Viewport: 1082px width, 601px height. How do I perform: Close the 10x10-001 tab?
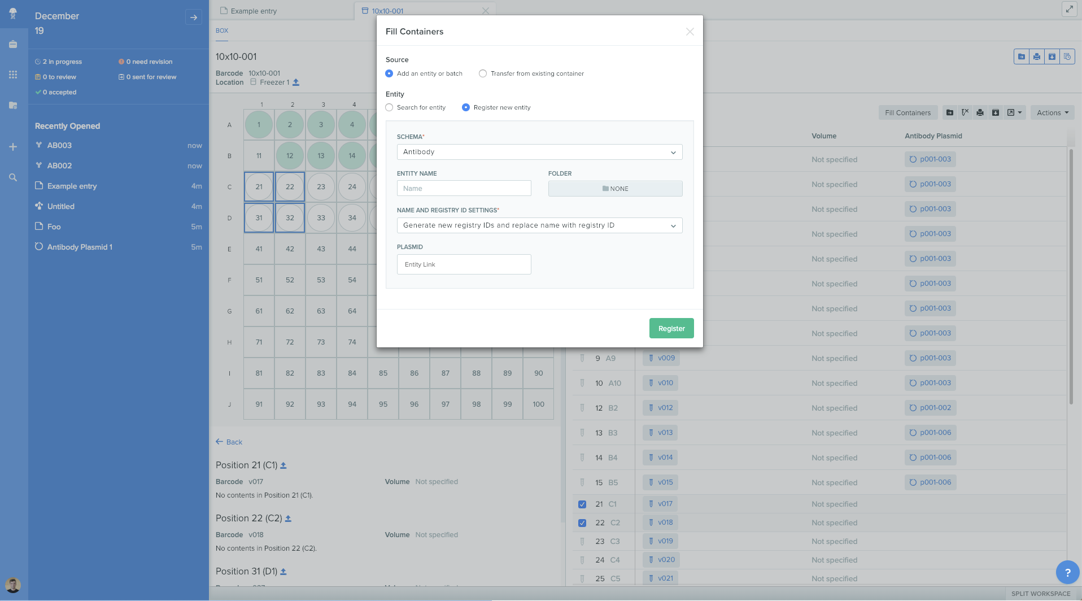(x=486, y=11)
